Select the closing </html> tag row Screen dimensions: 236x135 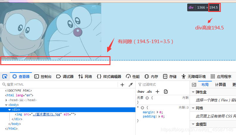point(68,129)
